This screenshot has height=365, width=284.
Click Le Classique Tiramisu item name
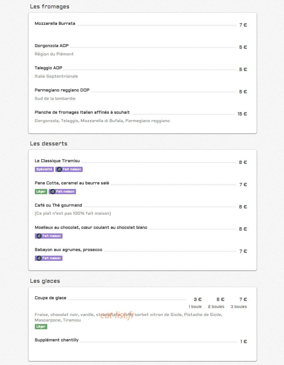click(57, 161)
